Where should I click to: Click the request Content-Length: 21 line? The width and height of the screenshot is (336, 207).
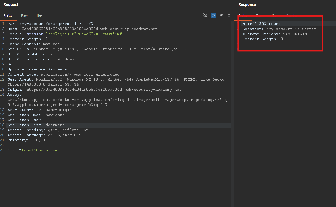[x=29, y=39]
